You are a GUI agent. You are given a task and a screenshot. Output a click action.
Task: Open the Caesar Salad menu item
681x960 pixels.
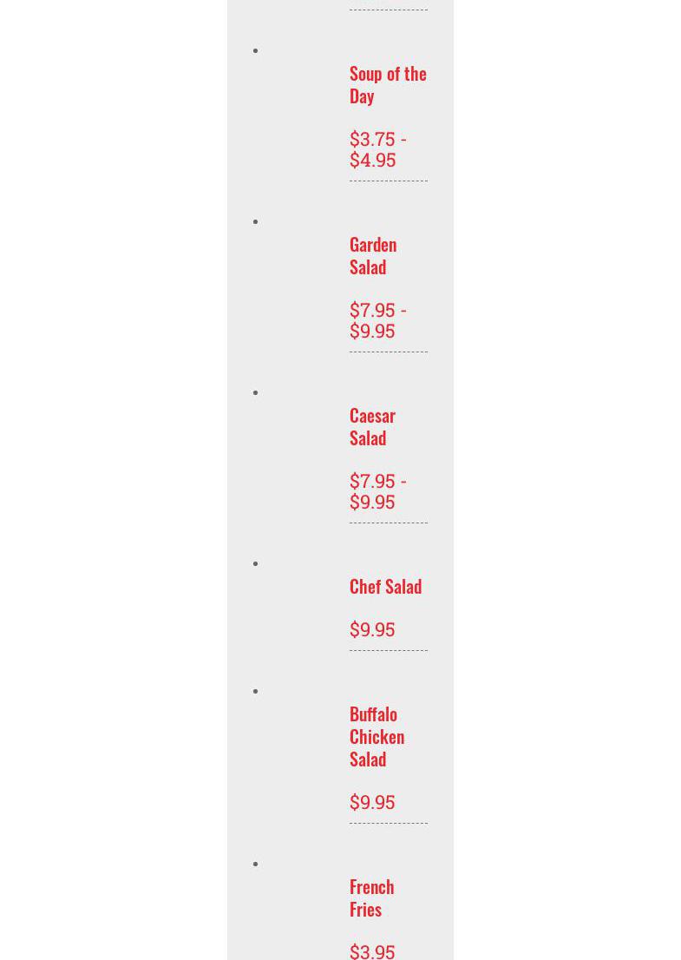372,426
